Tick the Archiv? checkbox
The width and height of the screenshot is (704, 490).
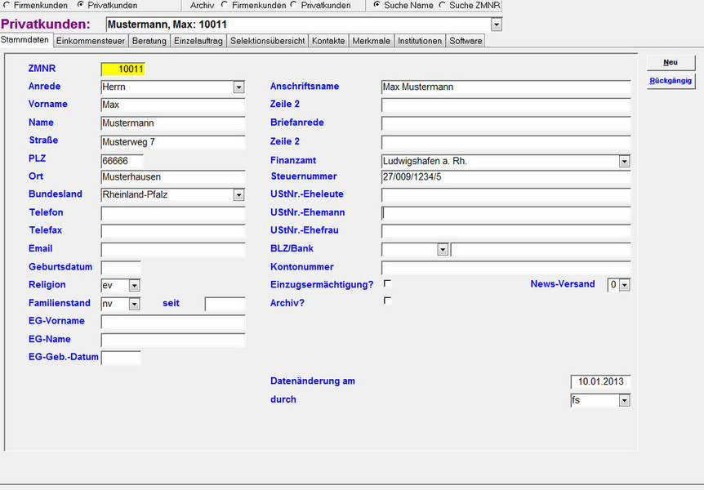point(387,301)
